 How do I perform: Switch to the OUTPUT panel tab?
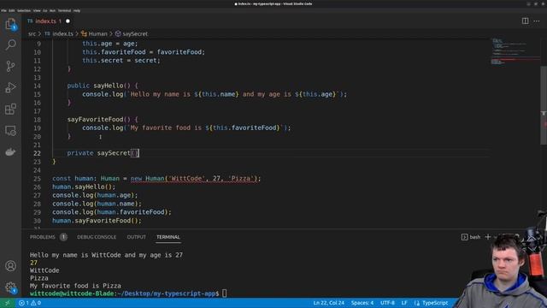(137, 237)
